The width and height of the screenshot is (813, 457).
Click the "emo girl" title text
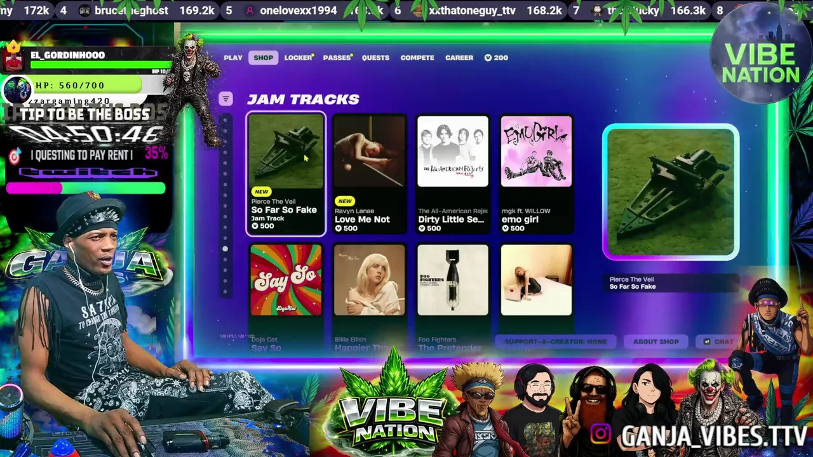[x=520, y=220]
